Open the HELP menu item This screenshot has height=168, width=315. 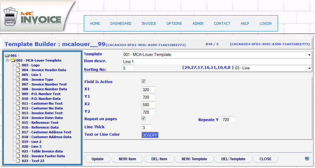245,24
